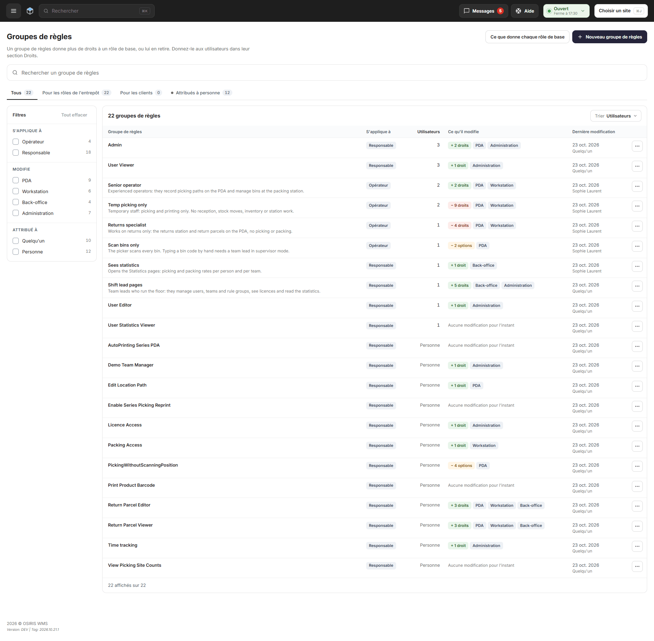
Task: Open the hamburger navigation menu
Action: tap(14, 11)
